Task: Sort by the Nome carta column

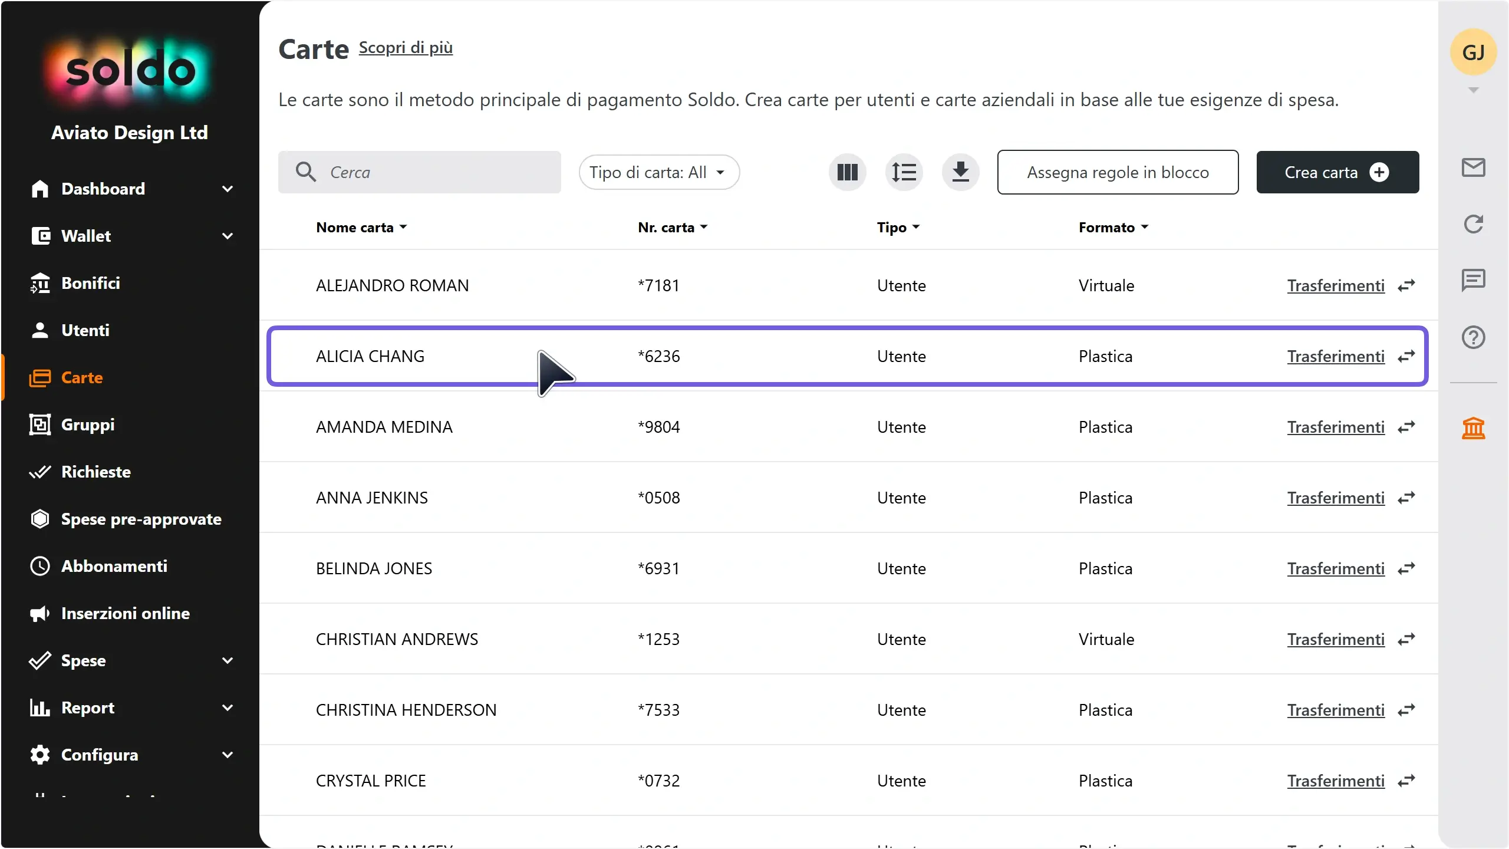Action: pos(361,228)
